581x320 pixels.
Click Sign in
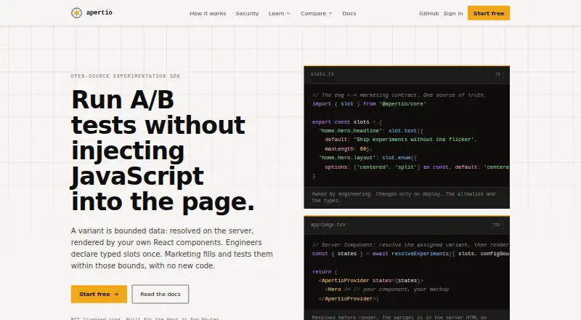(x=452, y=13)
